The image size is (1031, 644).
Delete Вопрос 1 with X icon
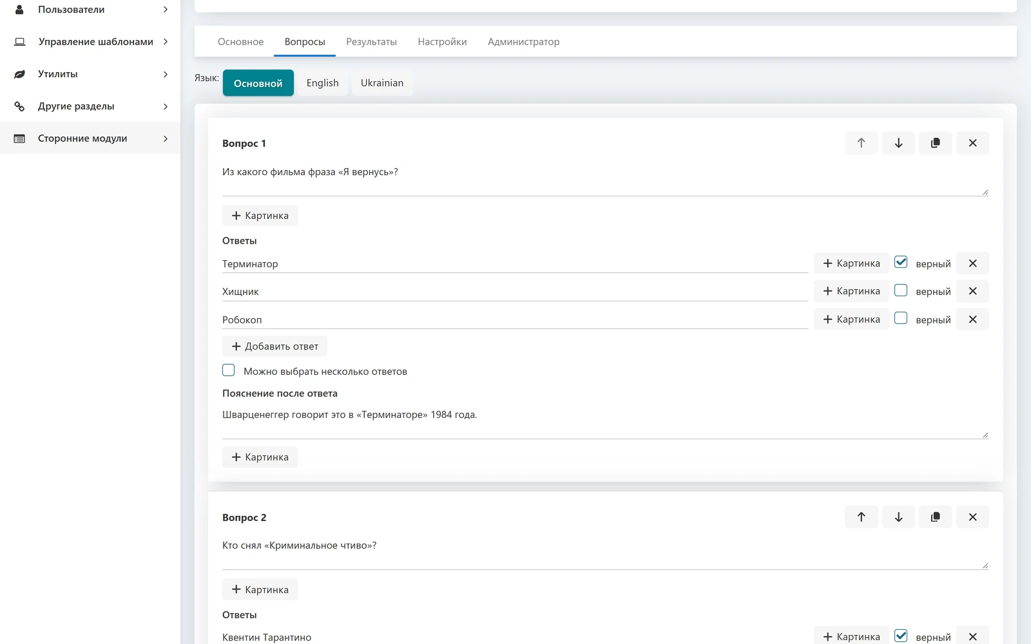point(973,143)
